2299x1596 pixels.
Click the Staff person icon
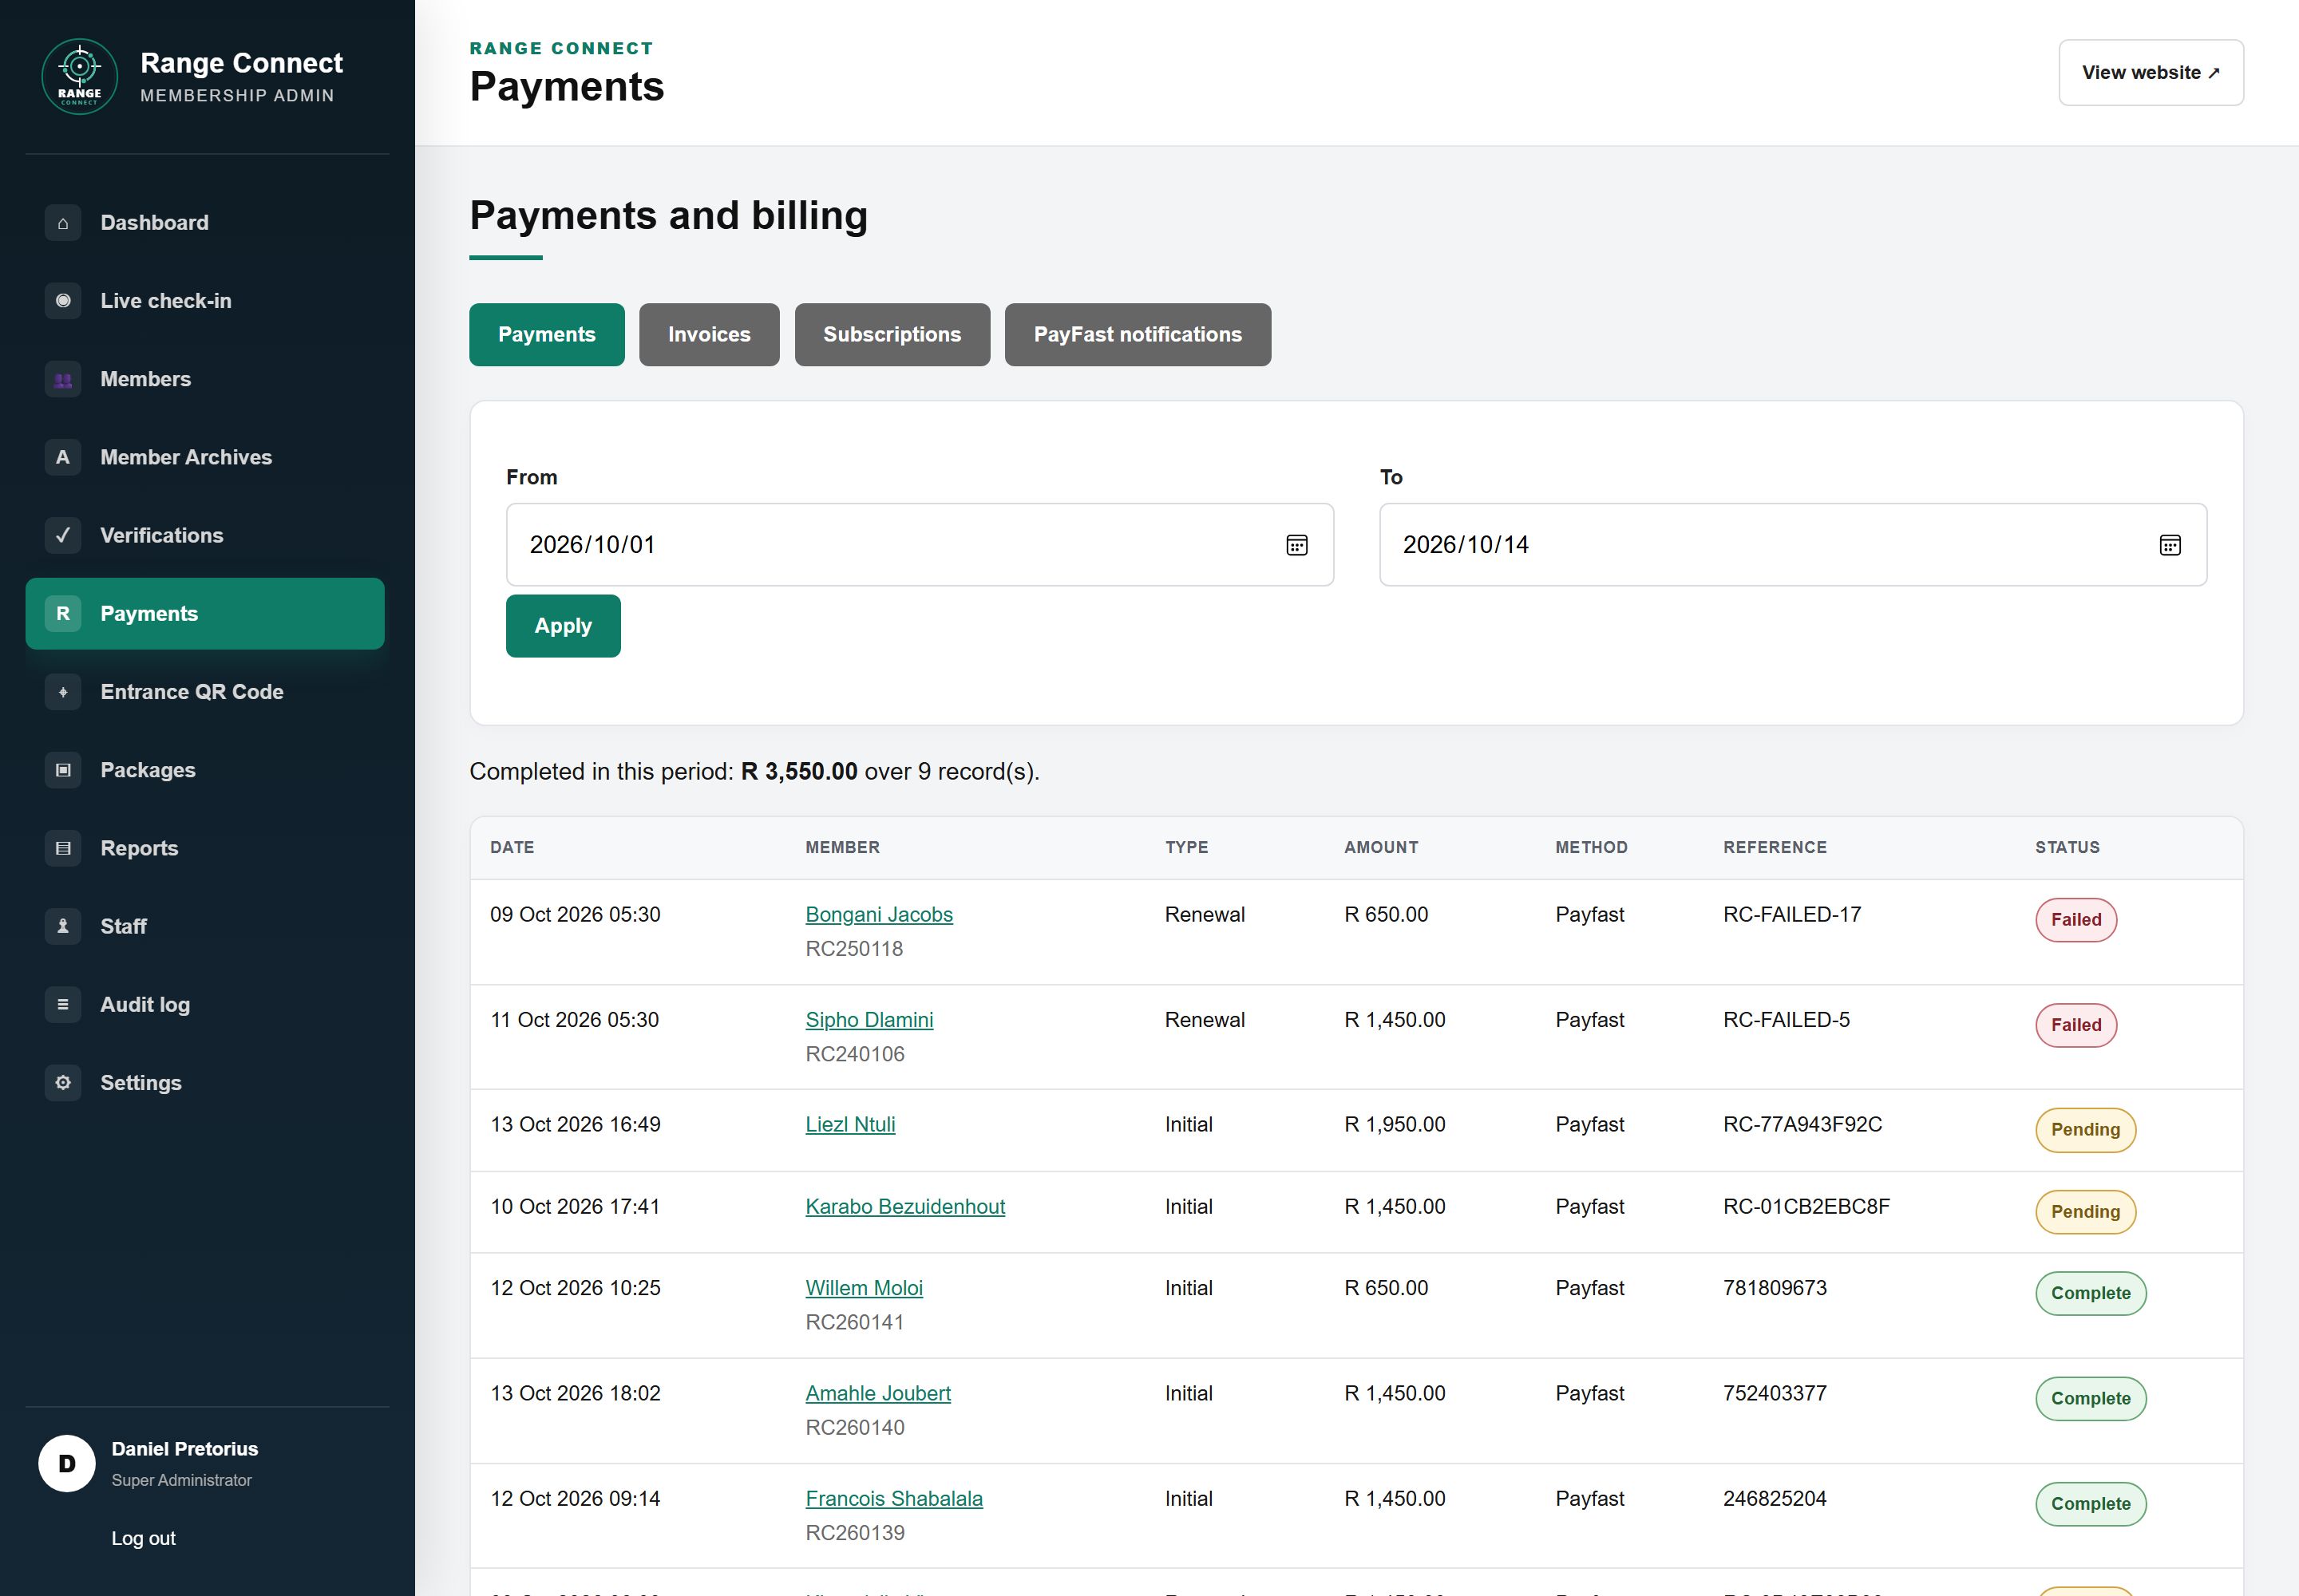63,926
